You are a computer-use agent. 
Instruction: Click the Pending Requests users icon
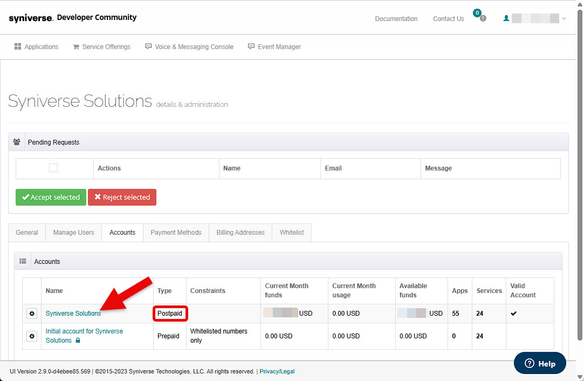[17, 142]
